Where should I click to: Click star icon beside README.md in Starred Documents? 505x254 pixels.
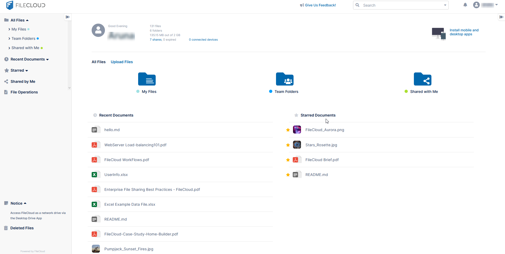click(288, 175)
